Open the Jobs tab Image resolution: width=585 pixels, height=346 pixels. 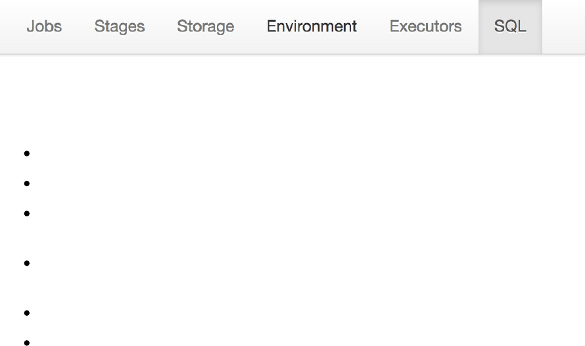44,26
